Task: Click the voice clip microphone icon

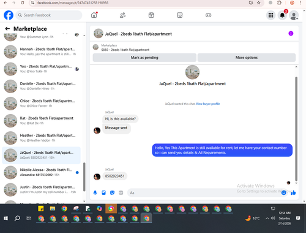Action: [x=95, y=193]
